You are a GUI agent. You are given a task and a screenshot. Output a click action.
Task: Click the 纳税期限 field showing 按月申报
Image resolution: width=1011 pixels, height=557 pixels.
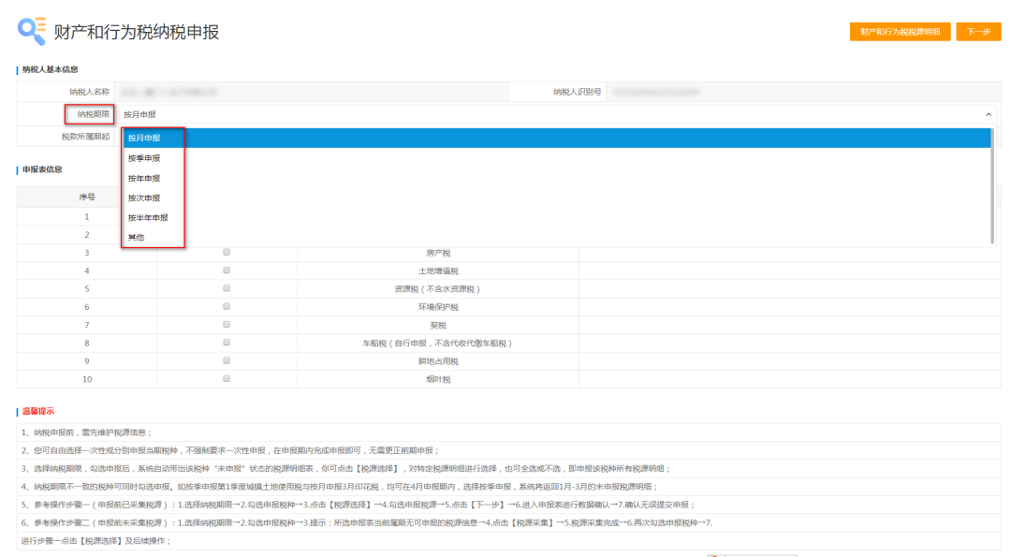[552, 114]
